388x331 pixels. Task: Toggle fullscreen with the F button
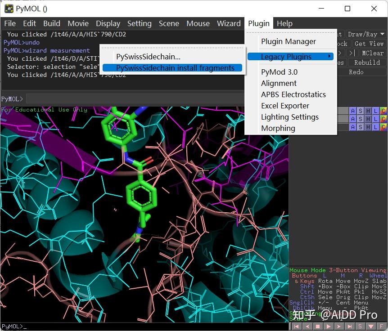pyautogui.click(x=382, y=327)
